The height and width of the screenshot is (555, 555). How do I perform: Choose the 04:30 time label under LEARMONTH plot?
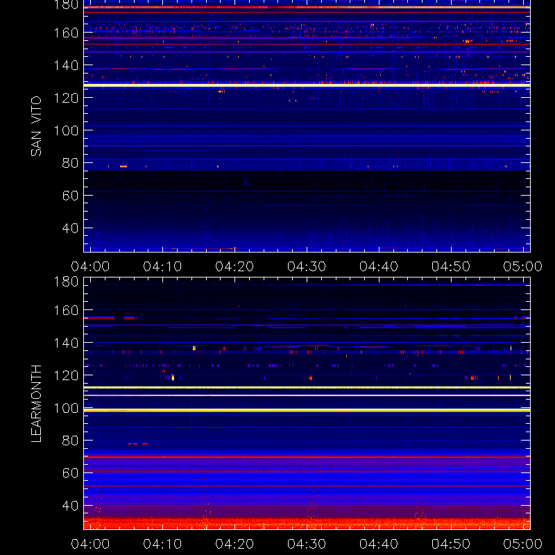coord(307,544)
